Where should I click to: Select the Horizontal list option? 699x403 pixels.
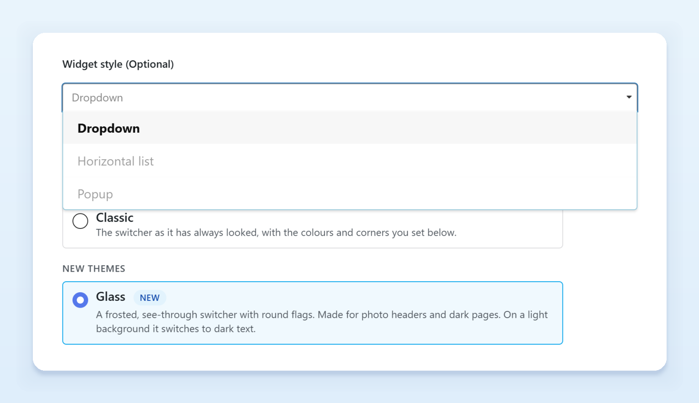350,161
